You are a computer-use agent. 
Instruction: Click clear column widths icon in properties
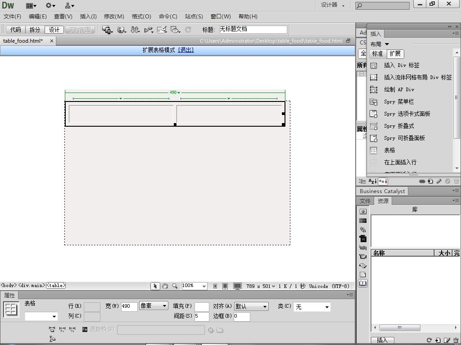point(52,329)
